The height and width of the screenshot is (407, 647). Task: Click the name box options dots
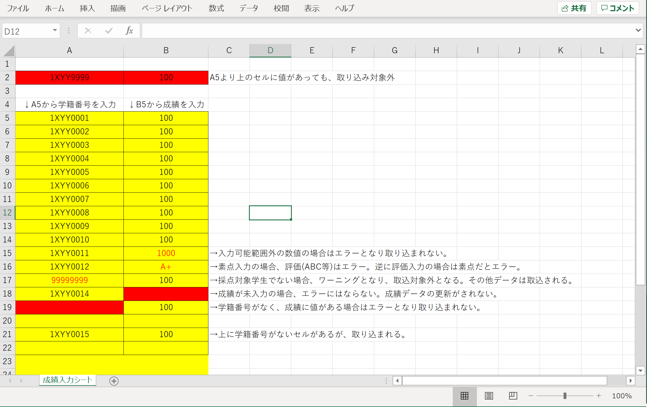coord(68,30)
